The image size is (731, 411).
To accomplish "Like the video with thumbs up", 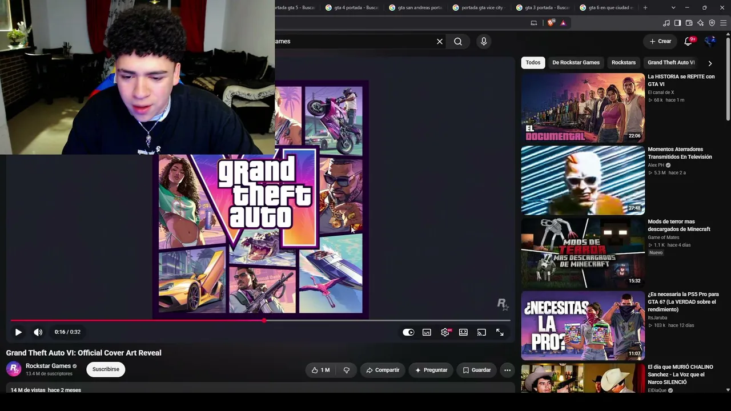I will click(320, 370).
